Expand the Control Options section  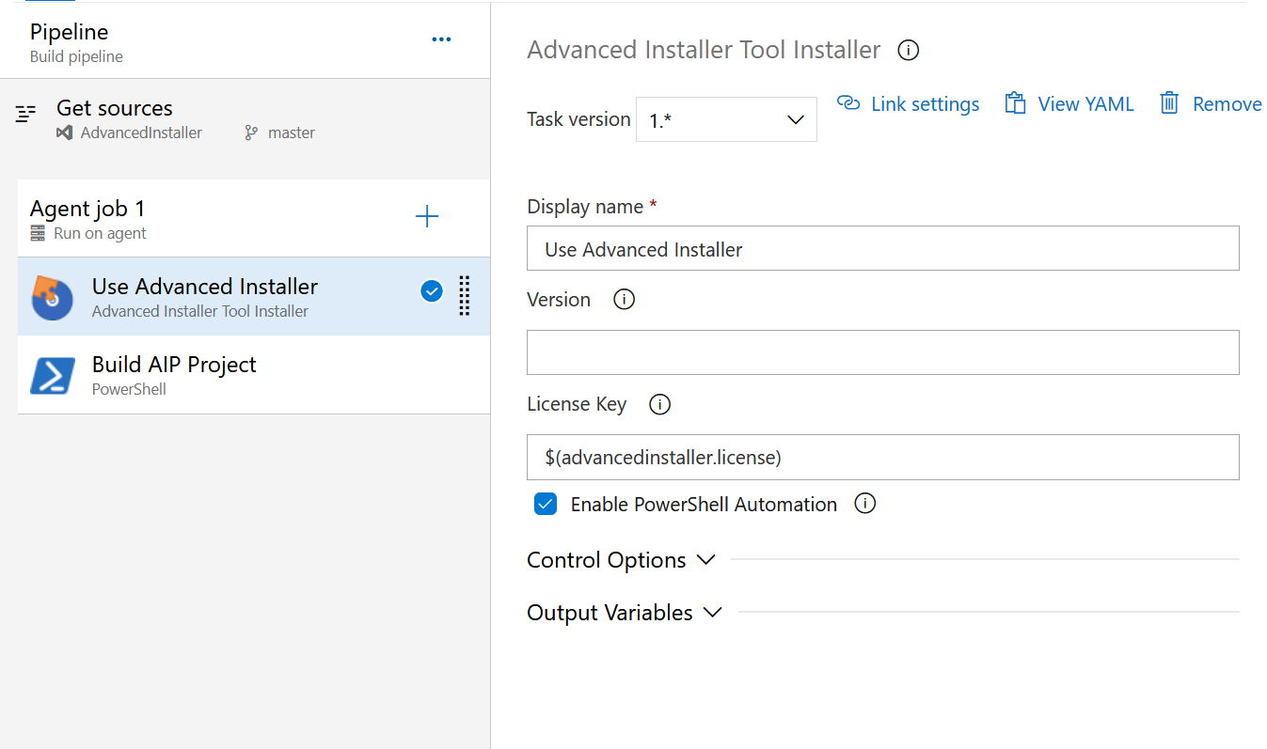point(621,560)
